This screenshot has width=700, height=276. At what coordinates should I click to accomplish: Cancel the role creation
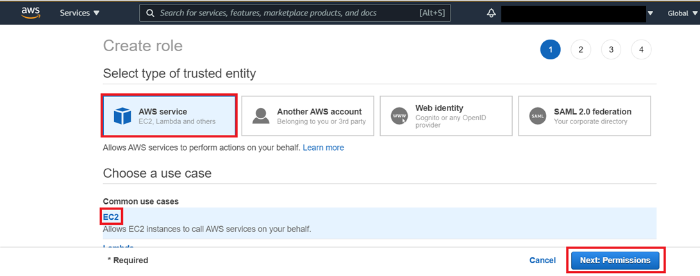tap(542, 261)
